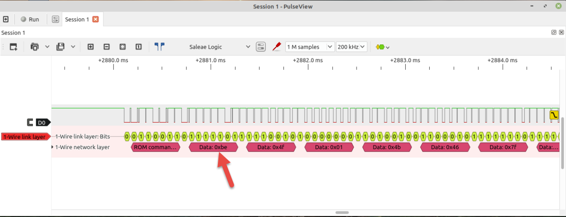Zoom in on the waveform
The image size is (566, 217).
tap(91, 47)
